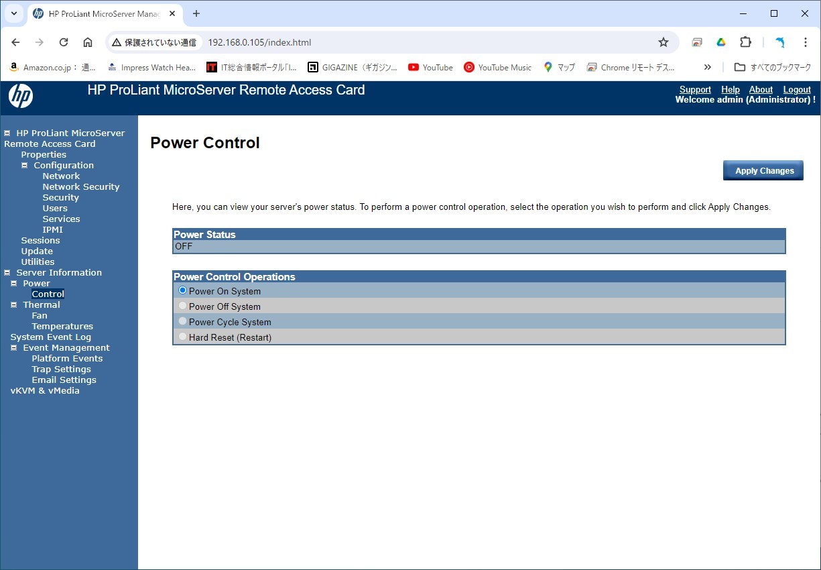The width and height of the screenshot is (821, 570).
Task: Click the HP logo in the header
Action: (x=21, y=97)
